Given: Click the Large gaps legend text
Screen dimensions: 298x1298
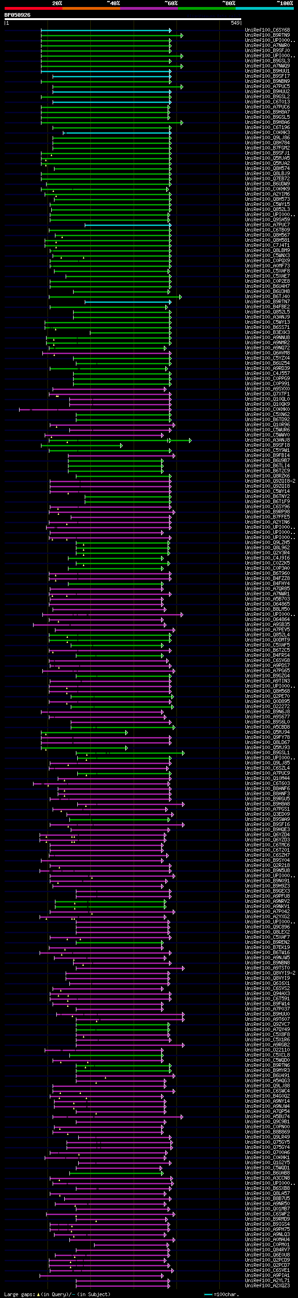Looking at the screenshot, I should tap(57, 1294).
